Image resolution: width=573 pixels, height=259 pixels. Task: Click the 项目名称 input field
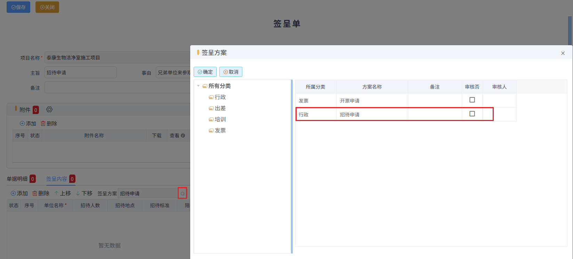118,58
